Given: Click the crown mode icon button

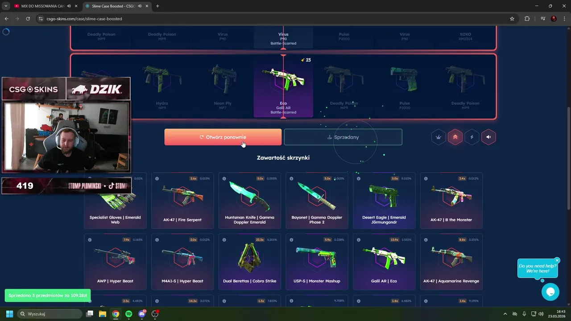Looking at the screenshot, I should click(x=439, y=137).
